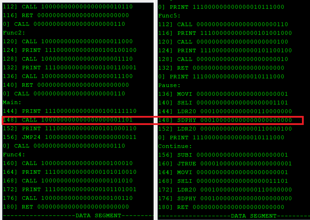Select line 140 SHLI under Pause

click(x=223, y=103)
